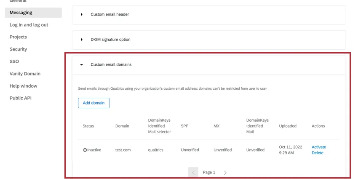Open Vanity Domain settings
The image size is (358, 179).
[25, 74]
